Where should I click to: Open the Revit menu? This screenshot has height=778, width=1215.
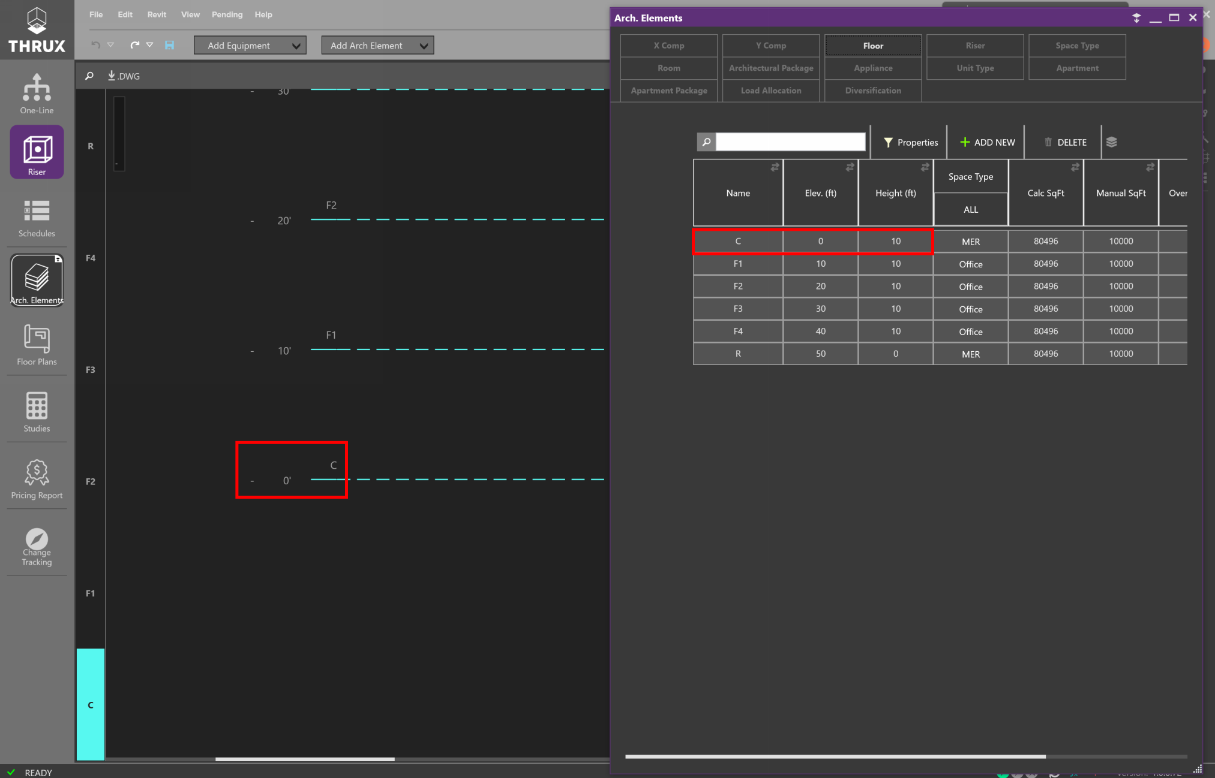click(x=157, y=14)
